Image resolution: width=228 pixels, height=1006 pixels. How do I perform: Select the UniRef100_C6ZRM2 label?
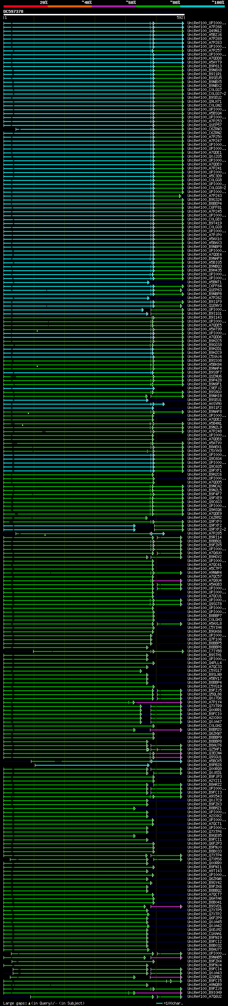pyautogui.click(x=204, y=518)
